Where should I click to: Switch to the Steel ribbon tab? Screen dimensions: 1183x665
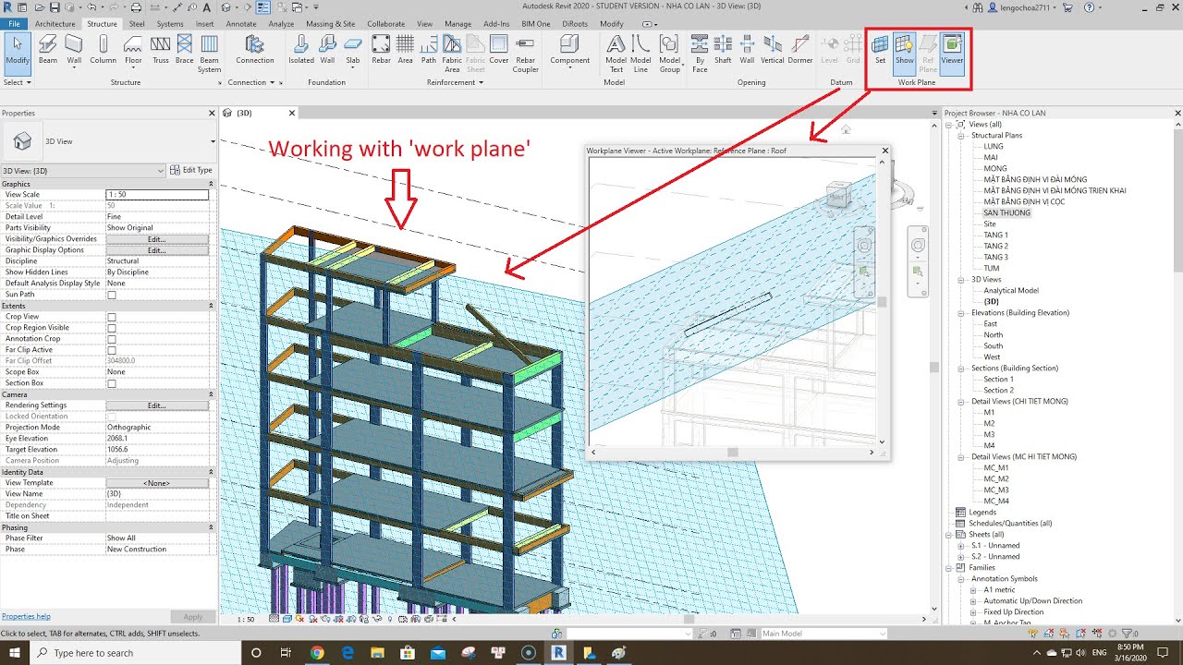click(x=137, y=24)
